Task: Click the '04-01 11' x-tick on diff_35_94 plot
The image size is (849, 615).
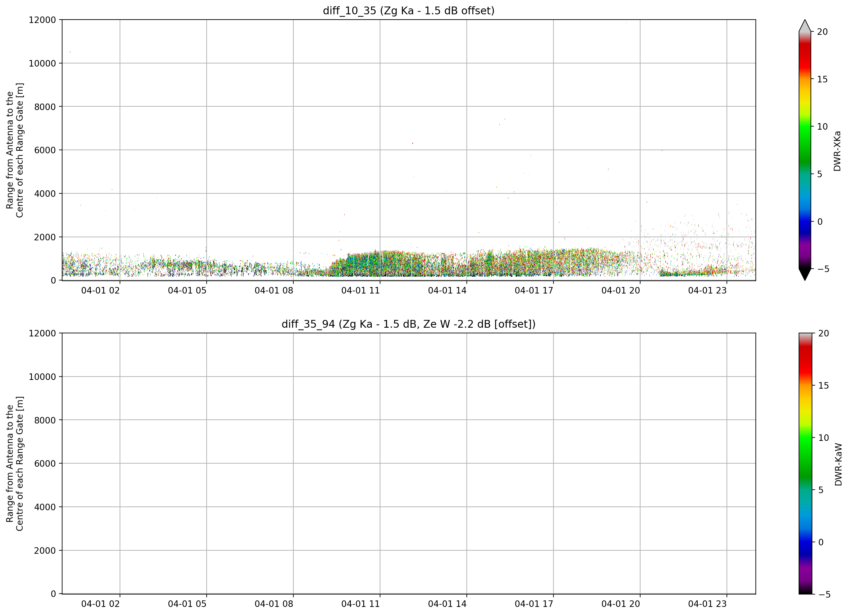Action: coord(360,604)
